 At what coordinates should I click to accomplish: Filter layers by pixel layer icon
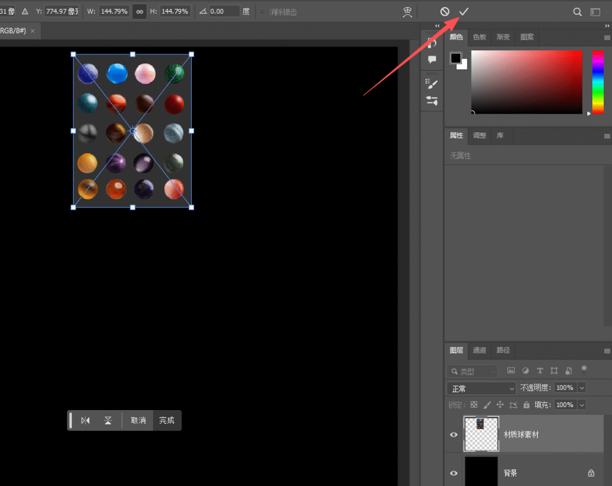coord(511,371)
